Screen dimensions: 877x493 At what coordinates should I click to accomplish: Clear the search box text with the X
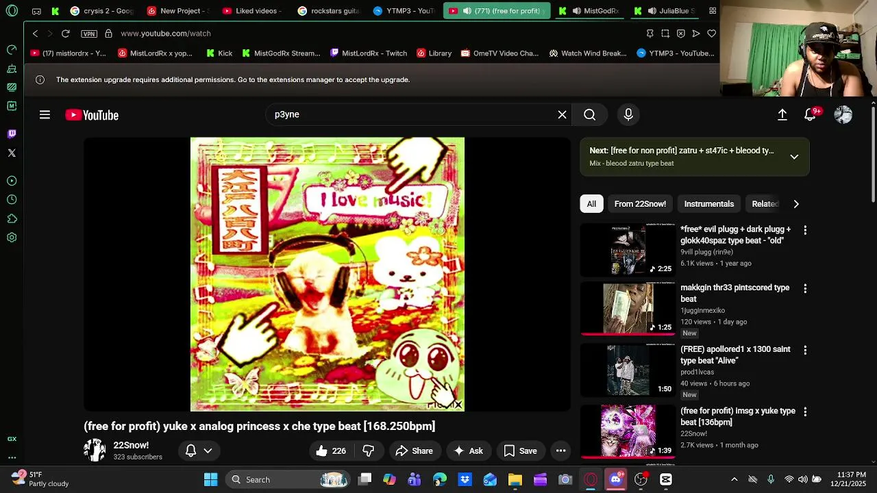562,114
